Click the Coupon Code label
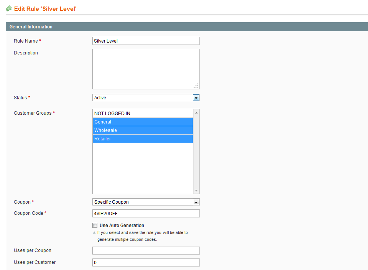Screen dimensions: 368x270 [28, 213]
